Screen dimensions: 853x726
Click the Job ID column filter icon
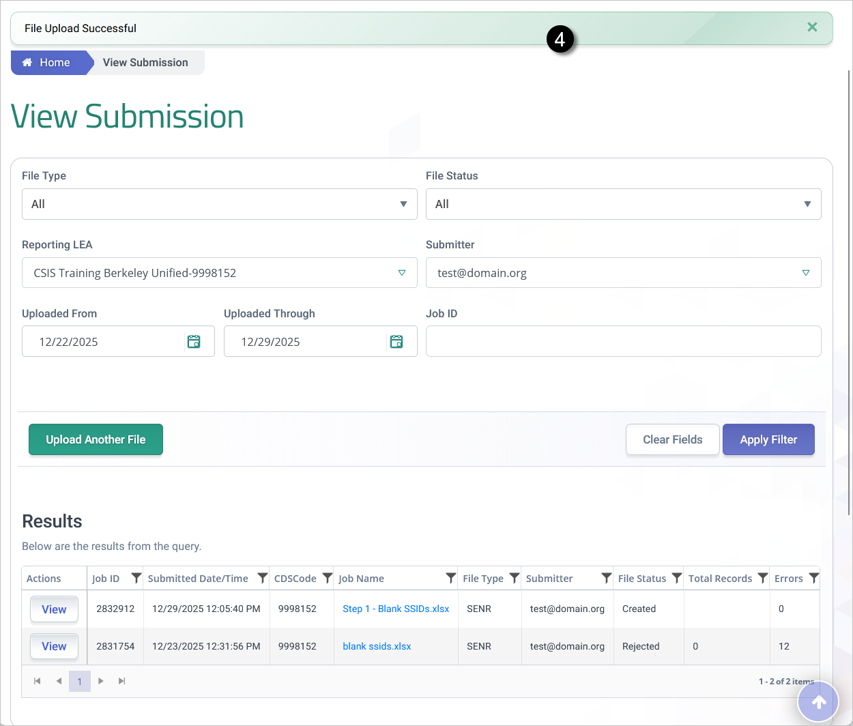pyautogui.click(x=136, y=578)
